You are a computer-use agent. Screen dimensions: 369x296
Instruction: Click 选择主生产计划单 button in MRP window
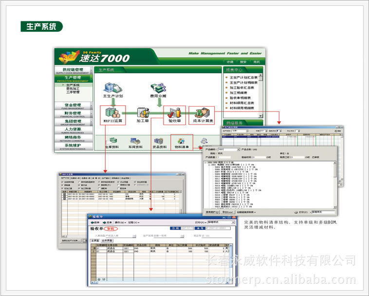(x=71, y=240)
